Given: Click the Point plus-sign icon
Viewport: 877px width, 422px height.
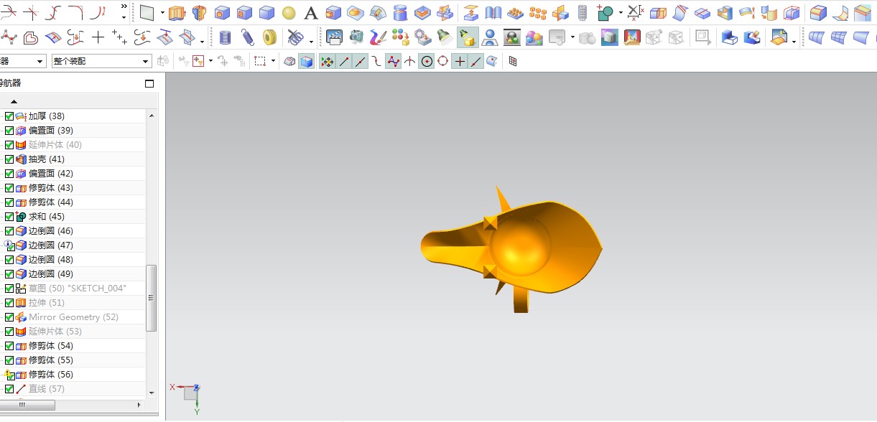Looking at the screenshot, I should [98, 37].
